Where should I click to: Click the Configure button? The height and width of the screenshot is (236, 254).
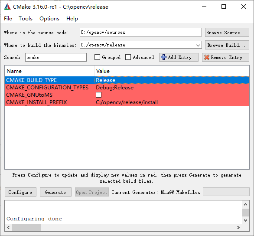click(20, 192)
